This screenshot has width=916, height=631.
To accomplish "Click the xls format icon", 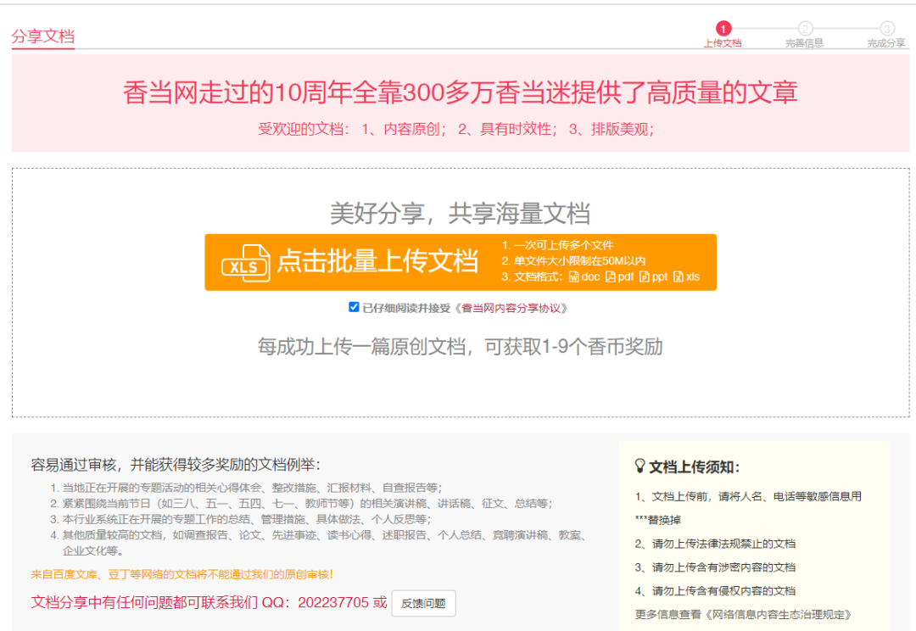I will point(679,277).
